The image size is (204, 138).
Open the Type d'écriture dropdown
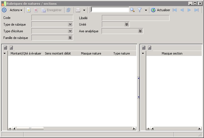(x=70, y=31)
